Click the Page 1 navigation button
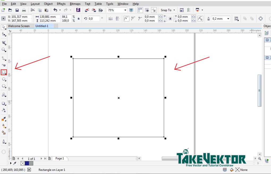Viewport: 271px width, 174px height. [60, 158]
